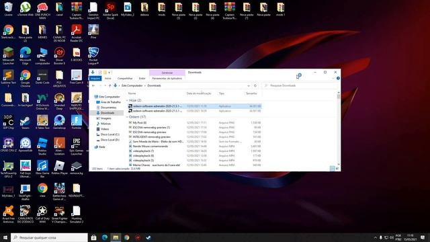Launch ONE PUNCH MAN desktop shortcut
This screenshot has width=430, height=242.
42,11
